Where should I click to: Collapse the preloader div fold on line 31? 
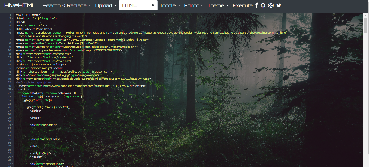tap(13, 125)
